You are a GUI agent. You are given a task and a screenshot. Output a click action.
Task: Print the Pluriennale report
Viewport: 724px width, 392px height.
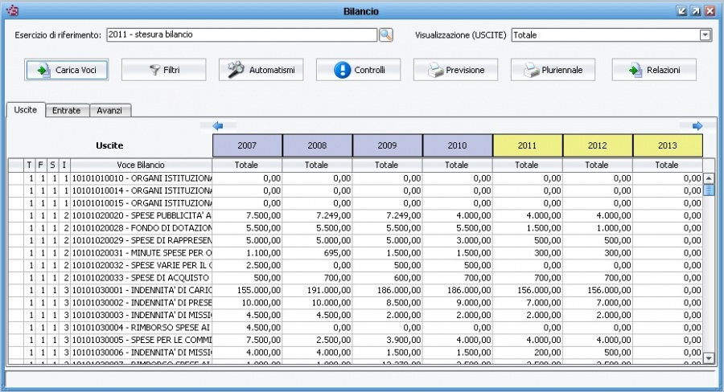click(x=553, y=71)
